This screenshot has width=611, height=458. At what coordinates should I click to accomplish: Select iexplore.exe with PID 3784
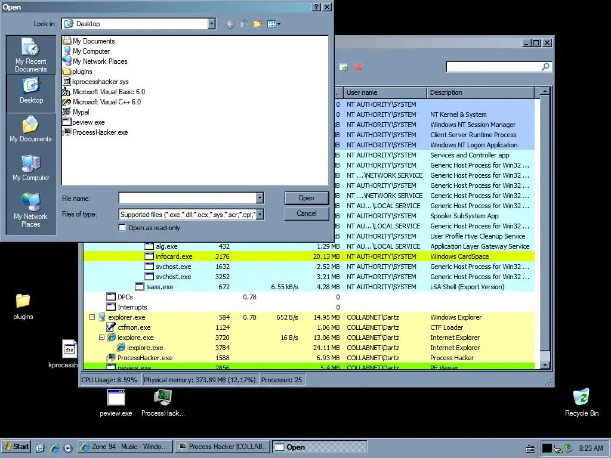(308, 348)
